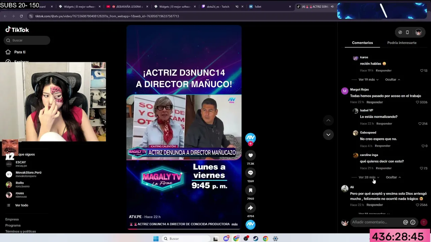Like Ali's comment

(x=418, y=205)
